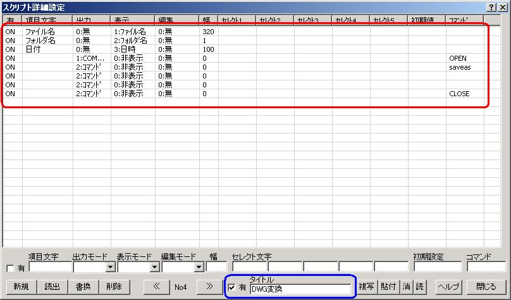Go to next script with » button
The height and width of the screenshot is (300, 511).
pos(209,287)
